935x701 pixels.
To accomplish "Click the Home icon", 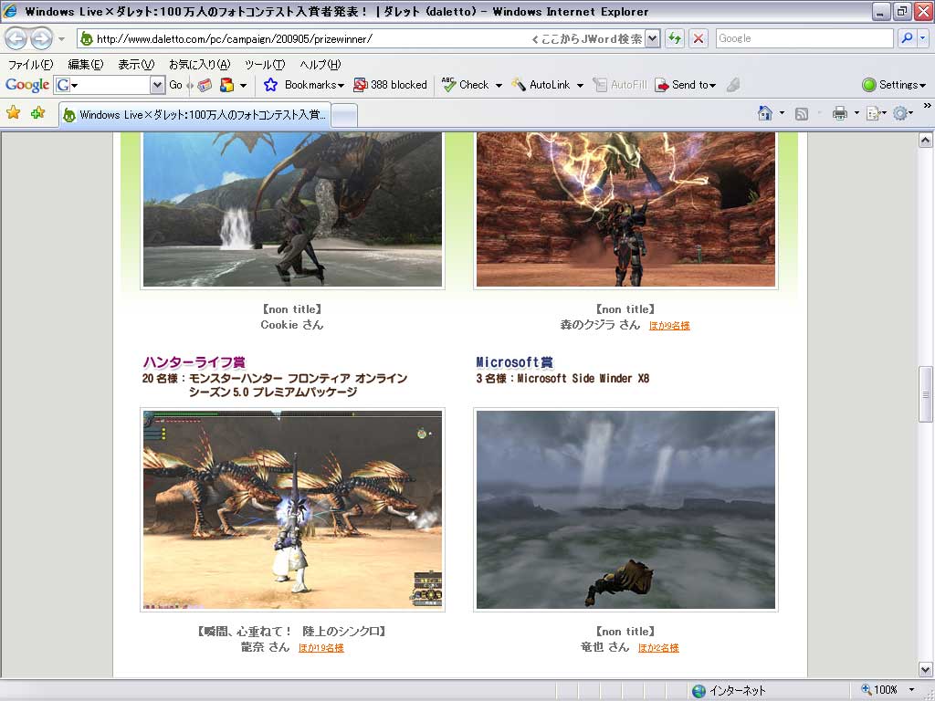I will [764, 112].
